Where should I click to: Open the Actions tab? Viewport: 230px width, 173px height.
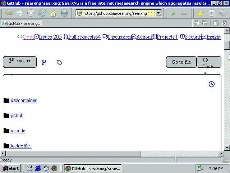coord(142,37)
